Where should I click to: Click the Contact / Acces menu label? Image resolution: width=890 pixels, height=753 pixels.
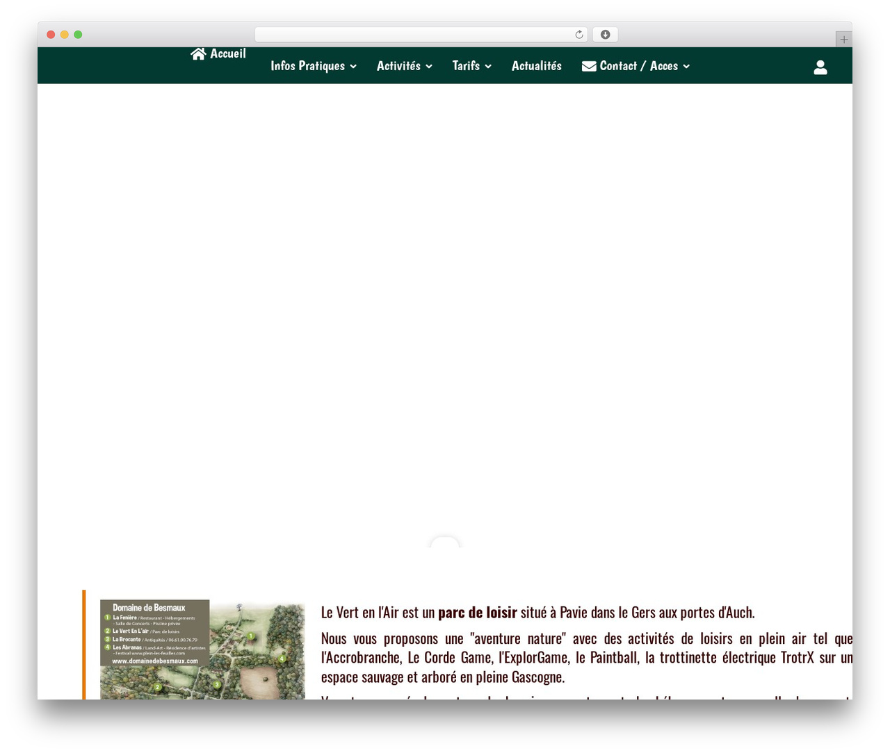click(638, 66)
